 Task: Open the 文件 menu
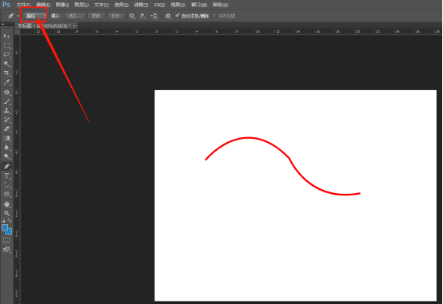click(x=23, y=5)
